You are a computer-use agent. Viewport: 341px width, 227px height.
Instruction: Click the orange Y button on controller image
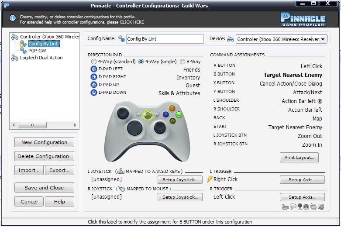click(172, 108)
